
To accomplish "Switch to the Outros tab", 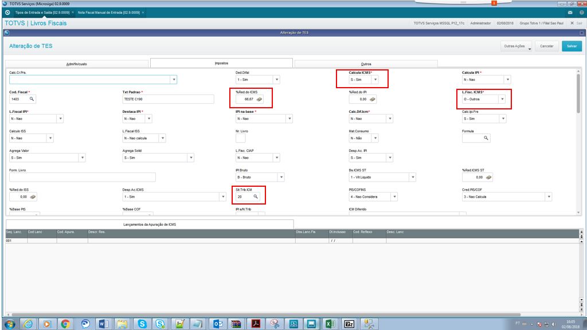I will (x=366, y=64).
